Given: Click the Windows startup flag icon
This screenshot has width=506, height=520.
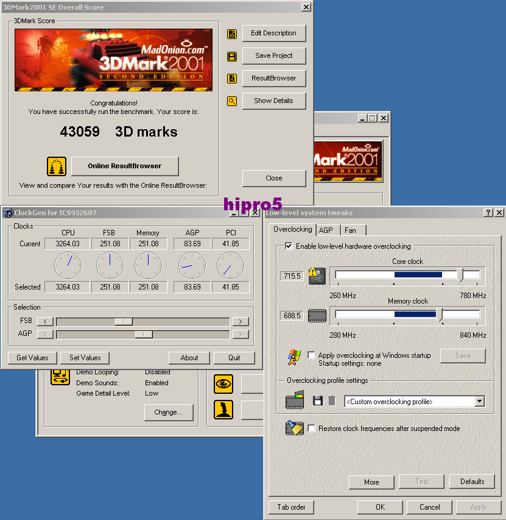Looking at the screenshot, I should [294, 357].
